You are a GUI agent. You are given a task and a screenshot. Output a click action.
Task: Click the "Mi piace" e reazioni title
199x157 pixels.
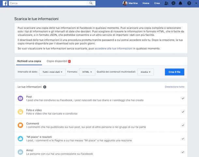(x=39, y=137)
